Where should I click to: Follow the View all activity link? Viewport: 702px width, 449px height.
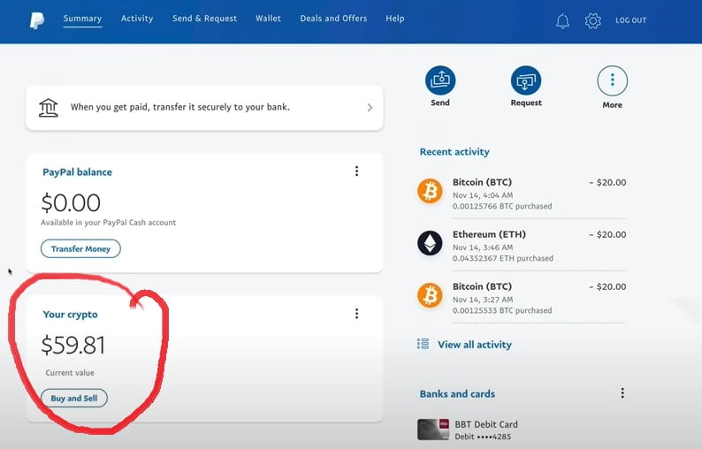pos(474,345)
